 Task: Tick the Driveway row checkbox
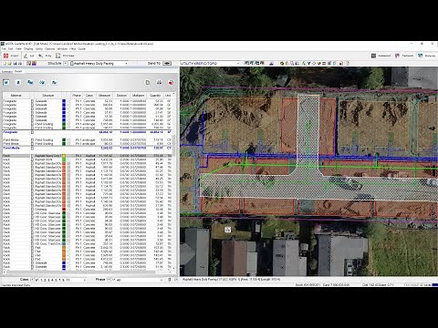[32, 210]
